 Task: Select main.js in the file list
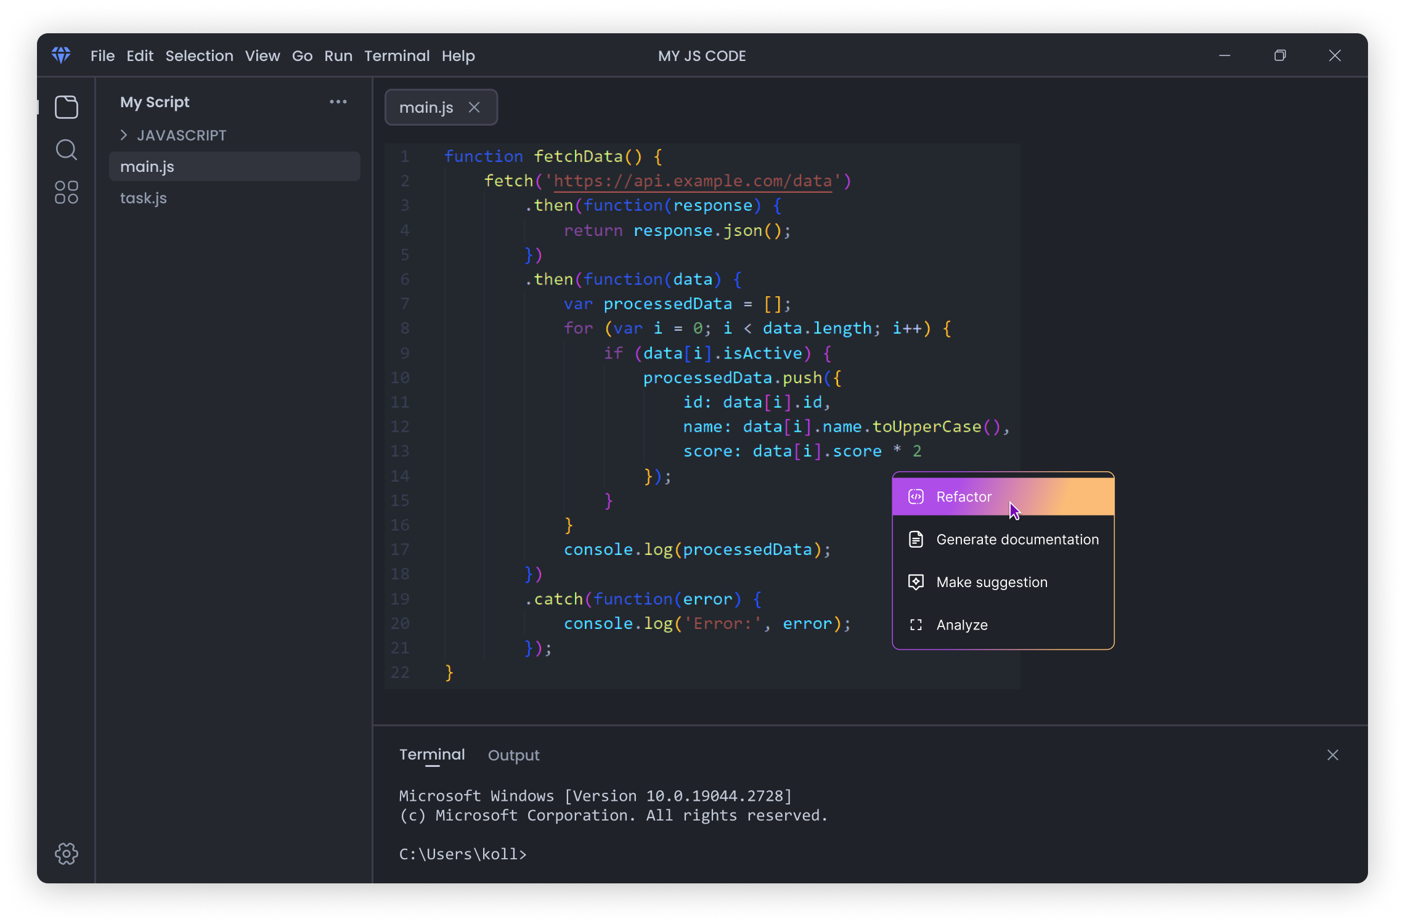(x=147, y=167)
